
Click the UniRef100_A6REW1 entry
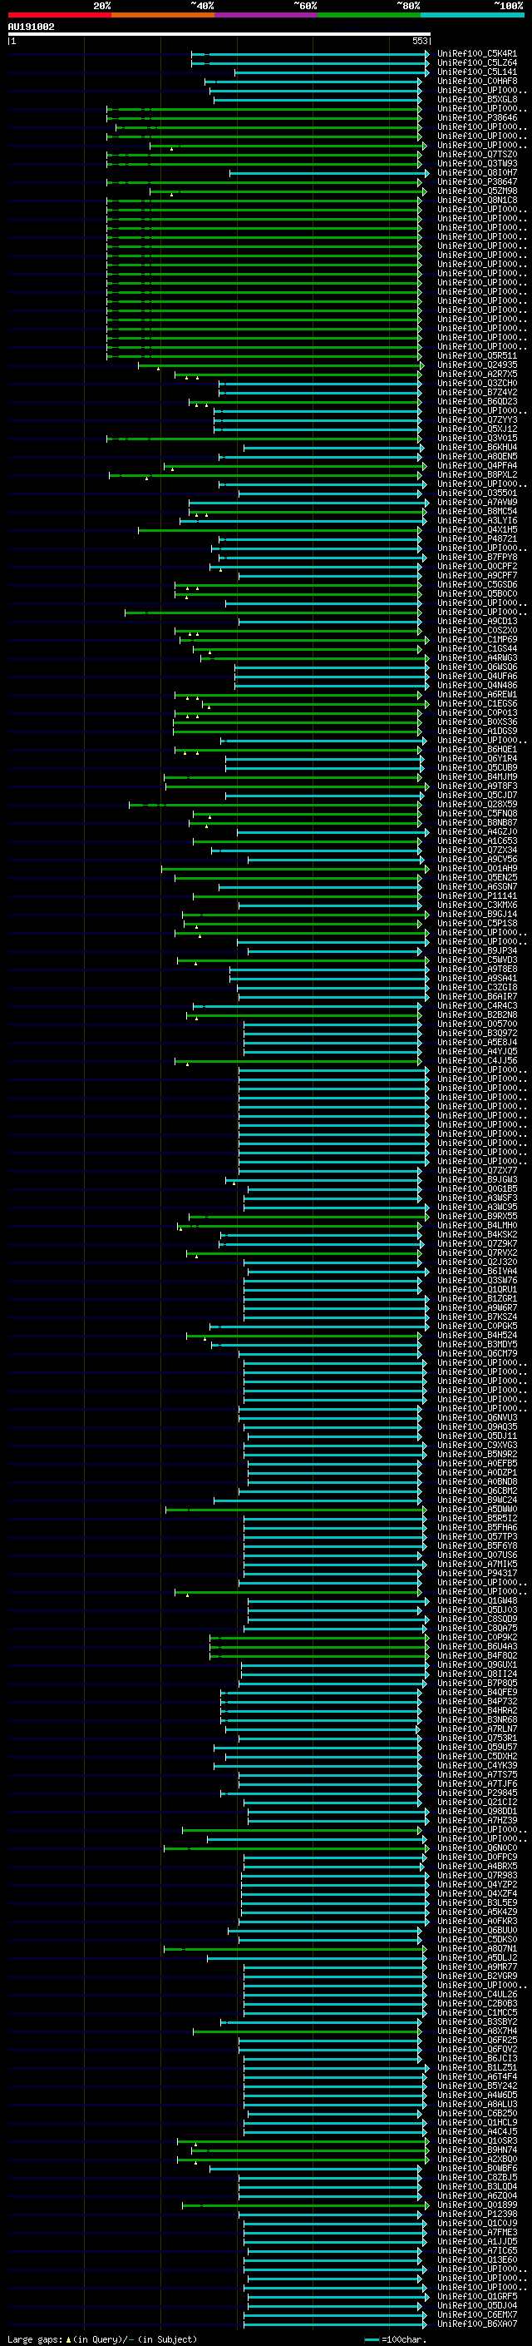(x=476, y=694)
